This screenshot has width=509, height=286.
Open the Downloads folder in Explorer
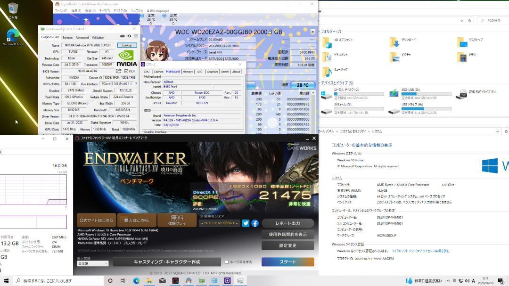(402, 42)
